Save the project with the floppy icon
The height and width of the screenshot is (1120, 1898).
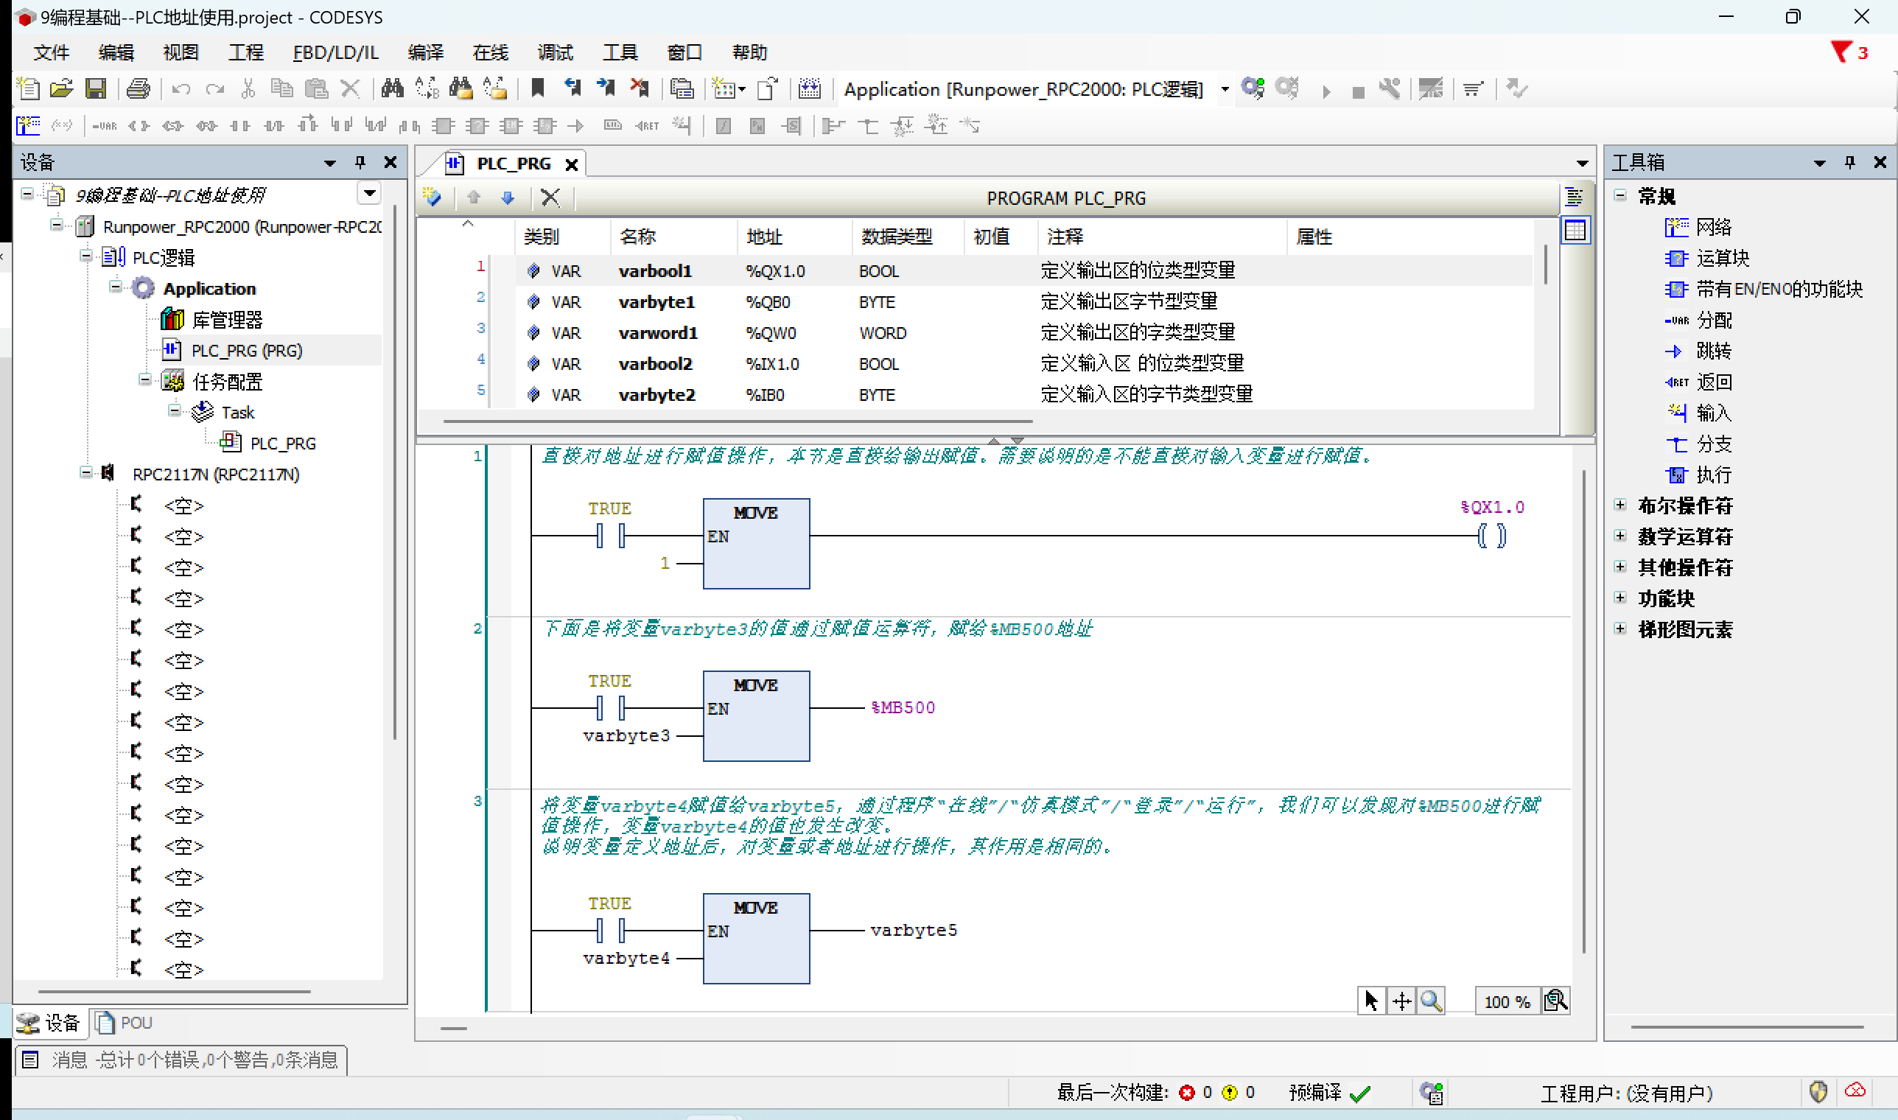tap(96, 89)
